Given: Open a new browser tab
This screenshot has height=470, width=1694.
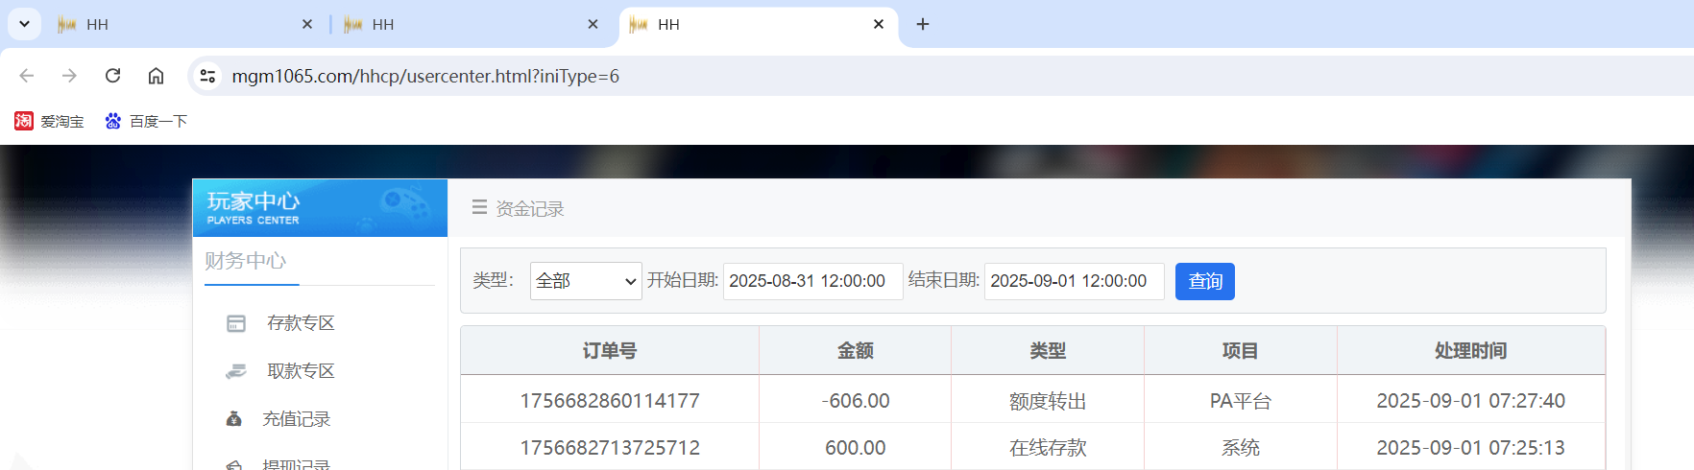Looking at the screenshot, I should click(923, 24).
